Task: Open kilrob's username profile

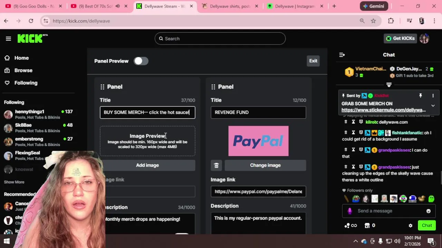Action: pyautogui.click(x=371, y=122)
